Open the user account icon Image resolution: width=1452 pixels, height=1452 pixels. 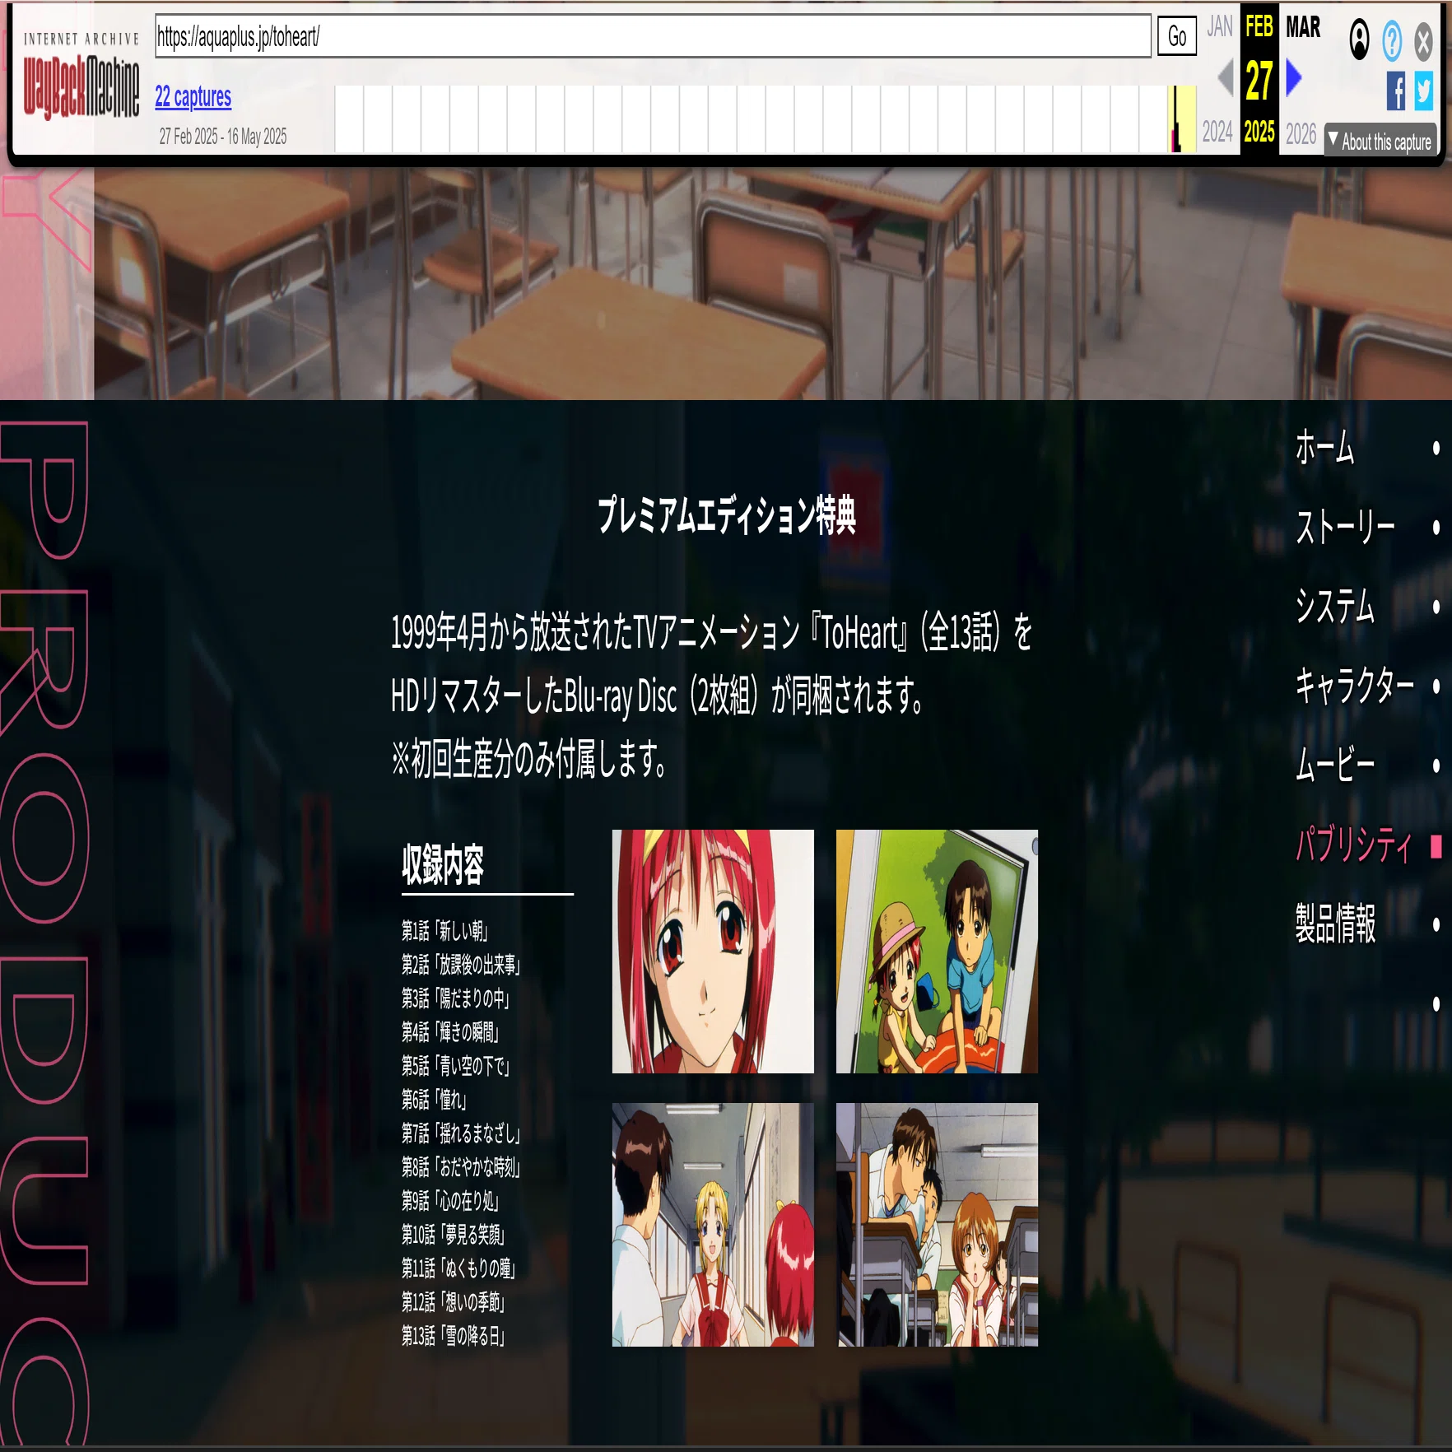coord(1359,40)
